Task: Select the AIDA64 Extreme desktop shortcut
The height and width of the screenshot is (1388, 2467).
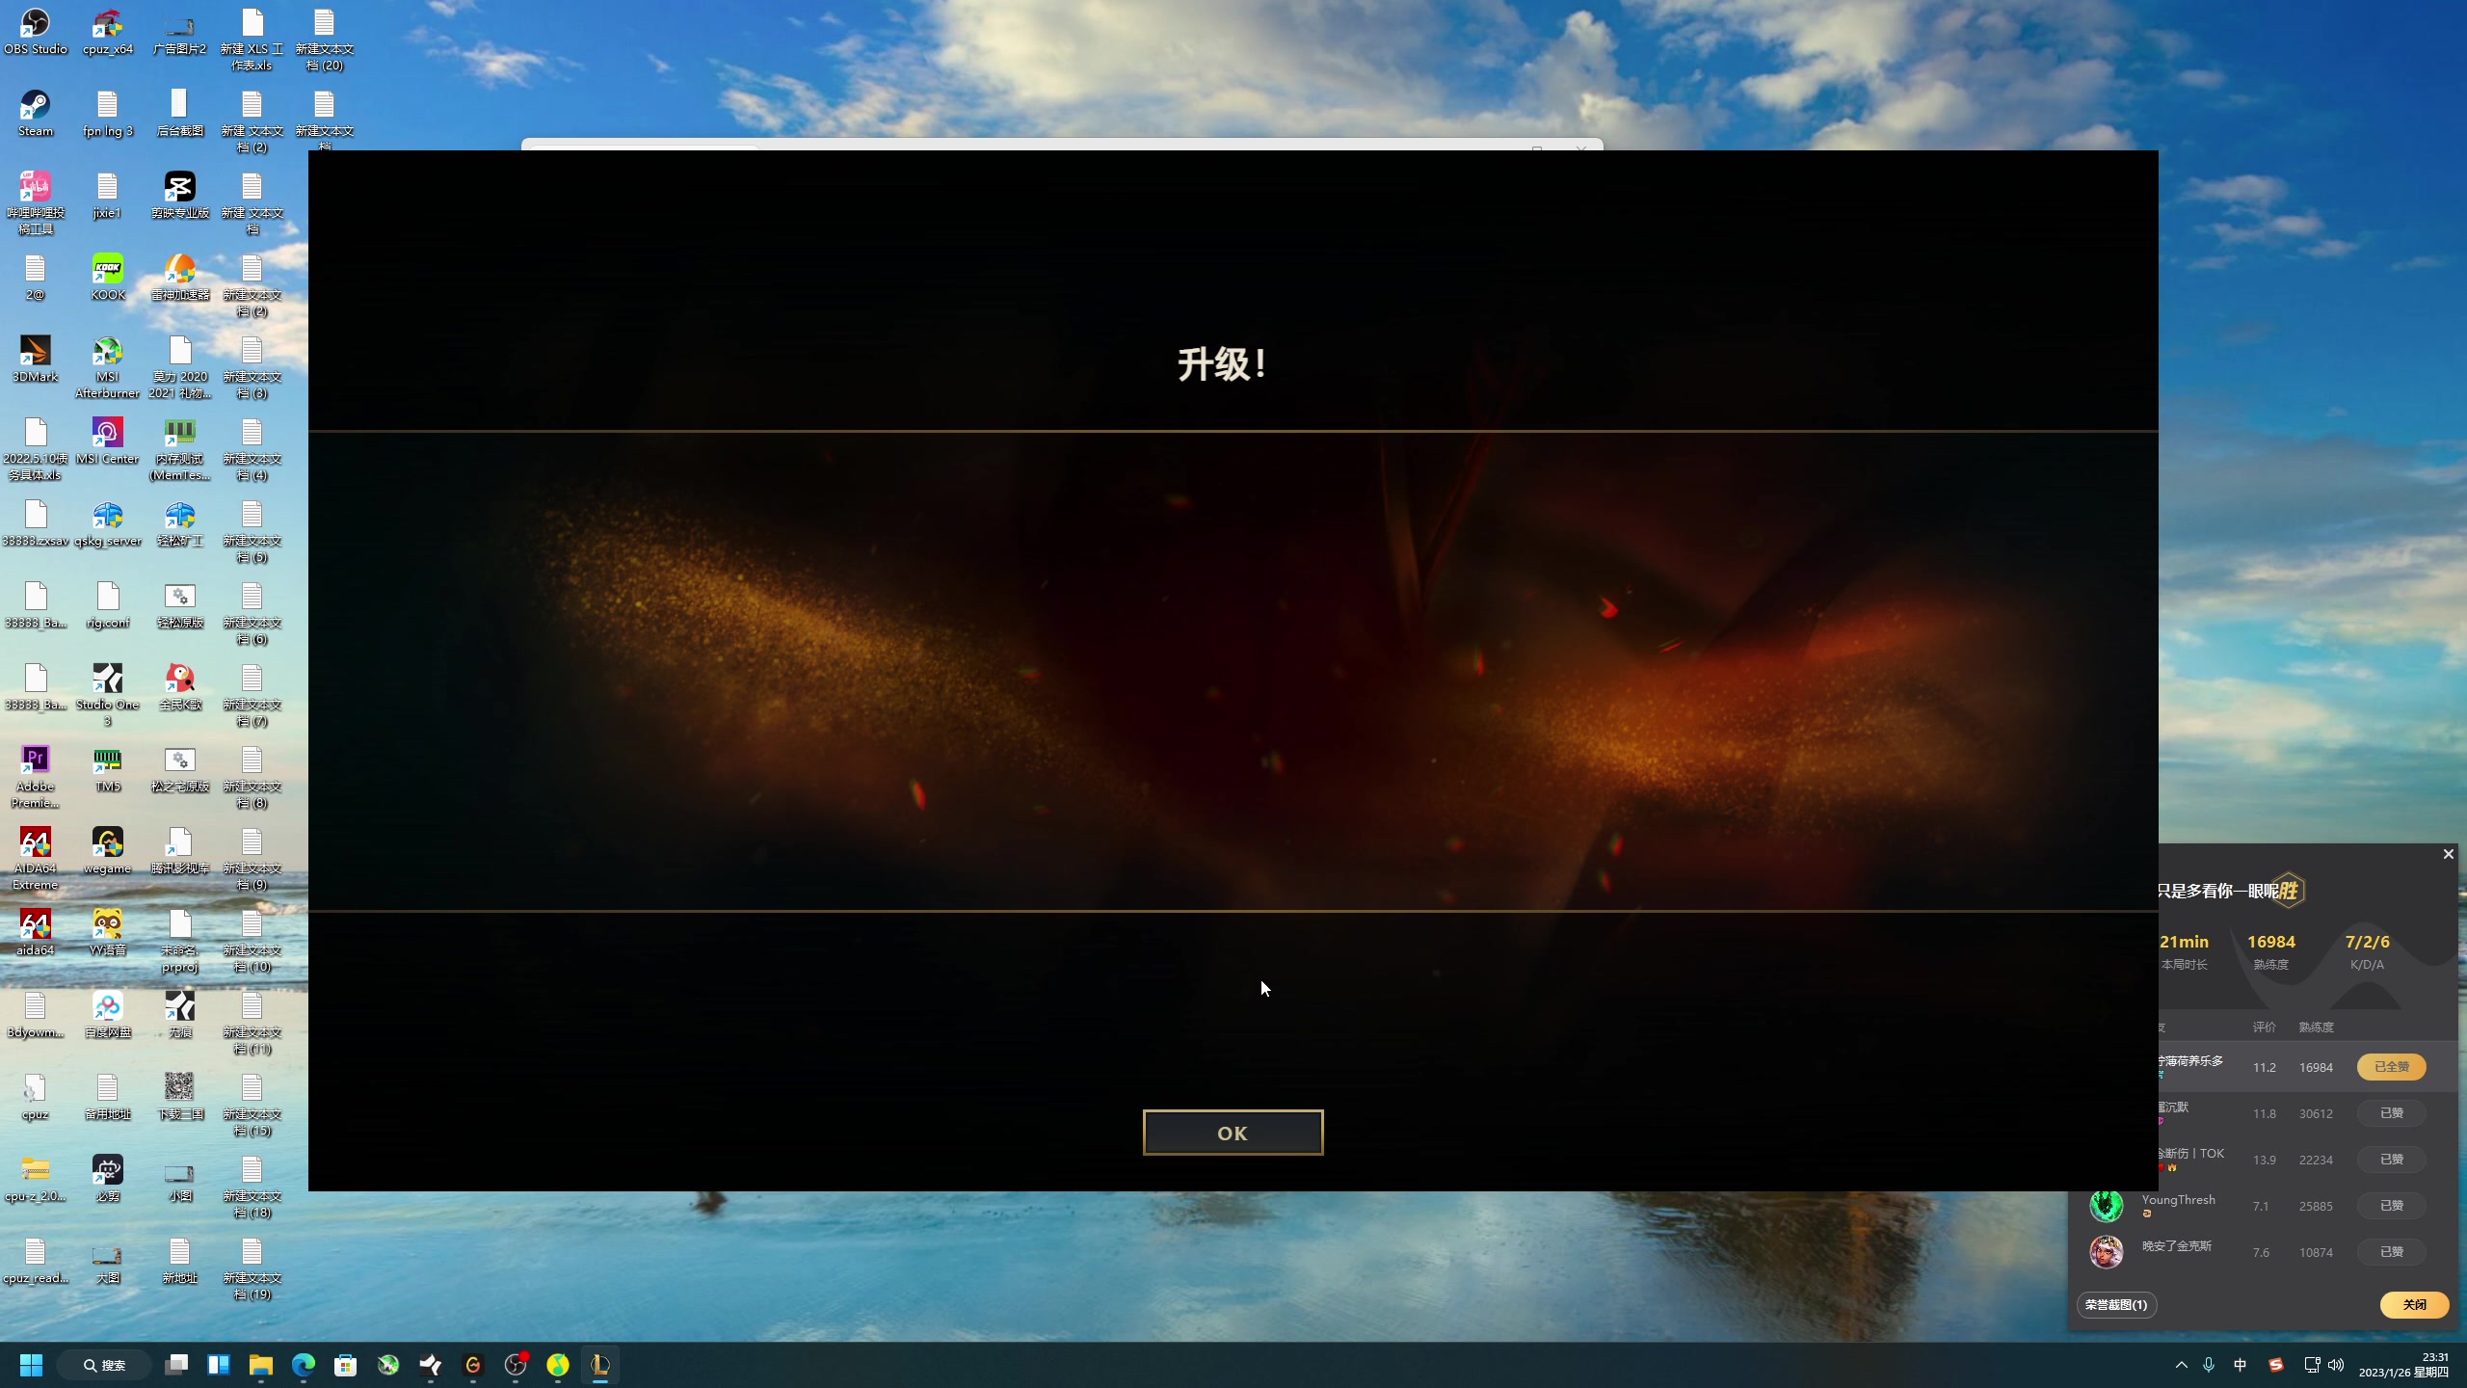Action: pyautogui.click(x=36, y=860)
